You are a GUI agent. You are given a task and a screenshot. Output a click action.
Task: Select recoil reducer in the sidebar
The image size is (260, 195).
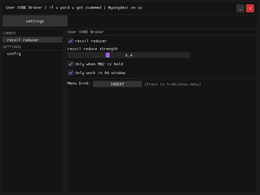pyautogui.click(x=23, y=40)
